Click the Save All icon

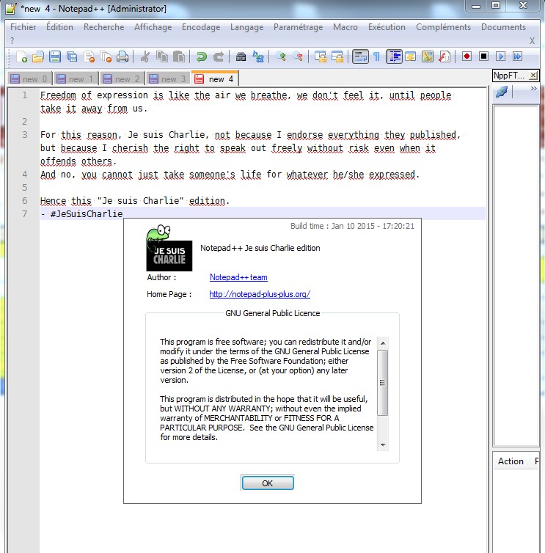[x=72, y=56]
